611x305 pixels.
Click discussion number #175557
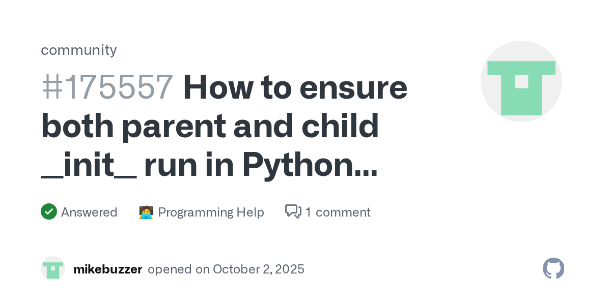107,87
